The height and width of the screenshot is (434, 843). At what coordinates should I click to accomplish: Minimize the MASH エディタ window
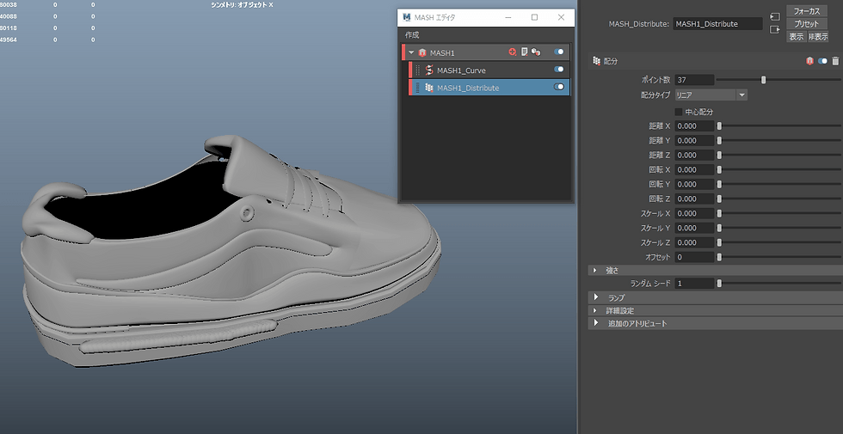(x=508, y=17)
